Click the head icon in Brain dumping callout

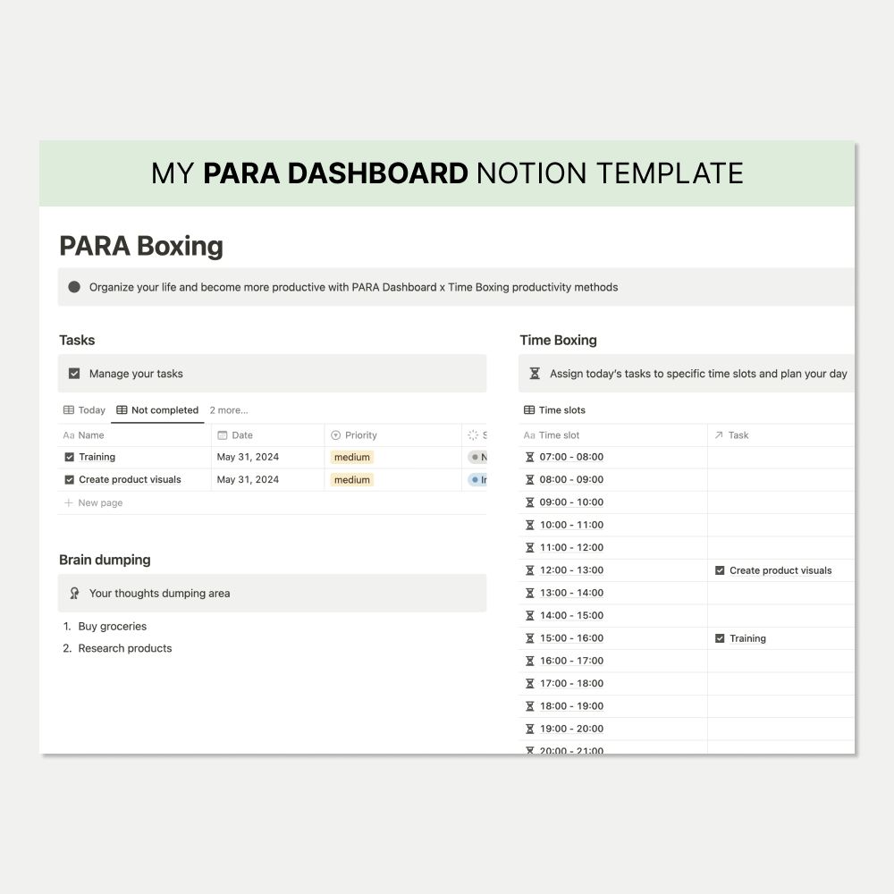point(74,593)
